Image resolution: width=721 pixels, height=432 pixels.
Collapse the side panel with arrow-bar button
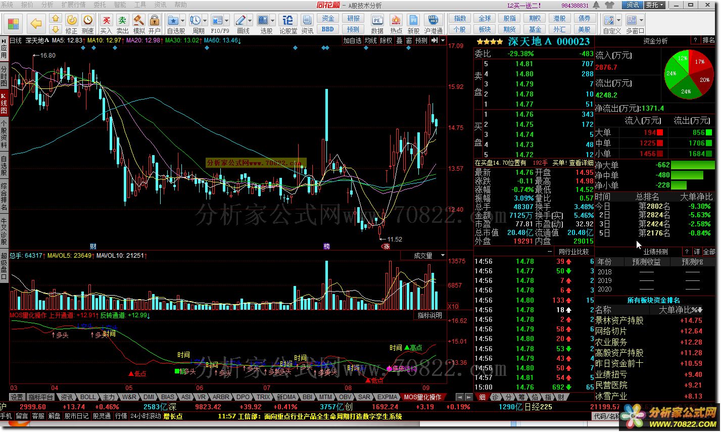tap(434, 40)
